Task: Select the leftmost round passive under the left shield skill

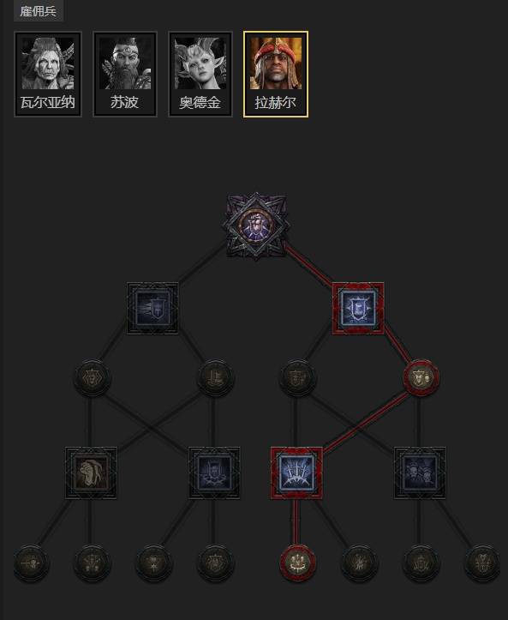Action: tap(92, 377)
